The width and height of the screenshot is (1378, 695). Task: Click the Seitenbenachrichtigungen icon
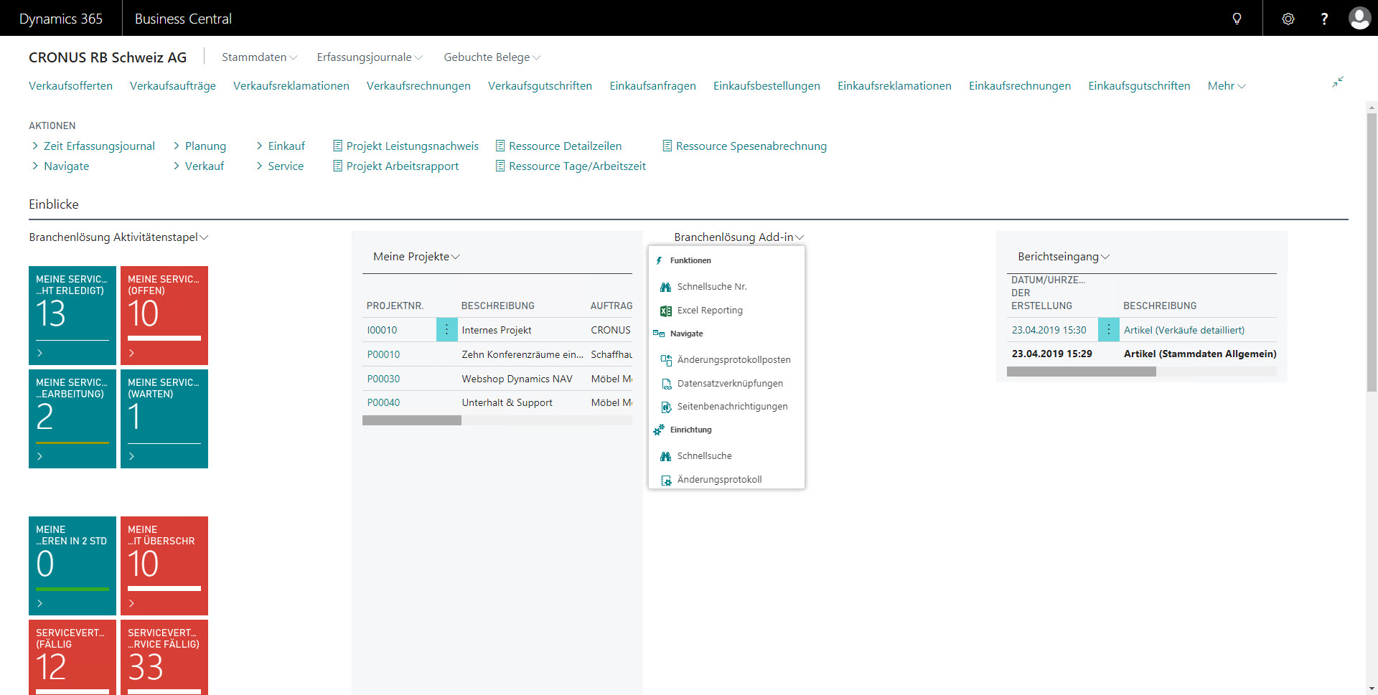[665, 407]
